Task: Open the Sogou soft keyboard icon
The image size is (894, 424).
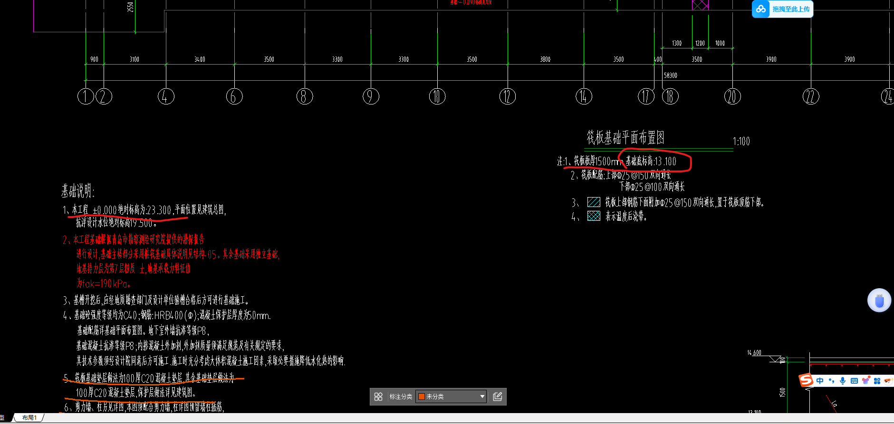Action: (x=854, y=381)
